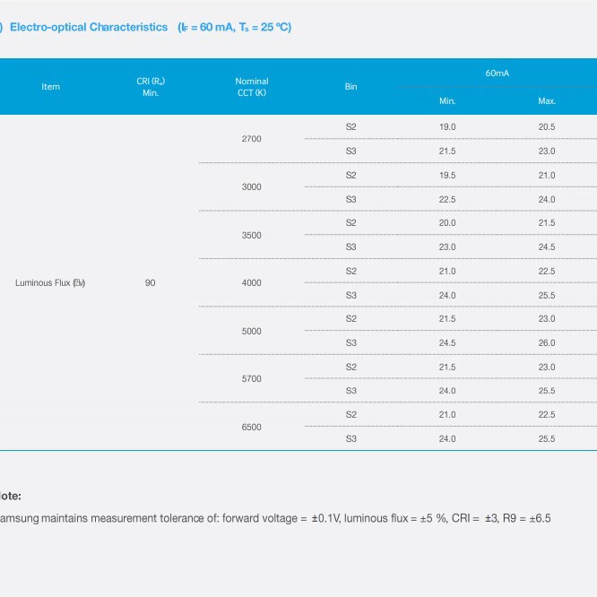This screenshot has height=597, width=597.
Task: Select the CRI value '90' cell
Action: (x=150, y=283)
